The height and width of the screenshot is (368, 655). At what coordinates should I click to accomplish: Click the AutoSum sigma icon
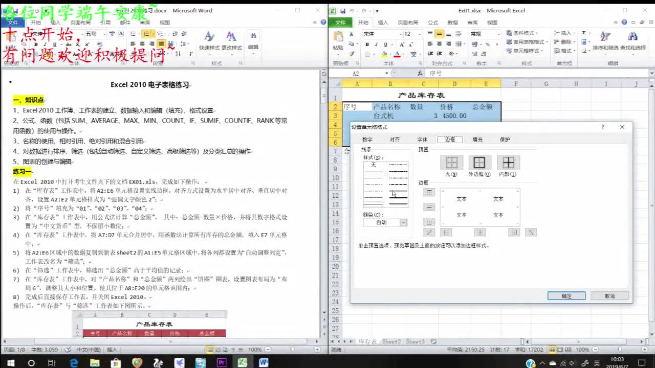click(584, 33)
